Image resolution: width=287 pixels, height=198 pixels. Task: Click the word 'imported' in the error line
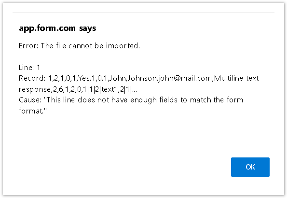(x=122, y=46)
